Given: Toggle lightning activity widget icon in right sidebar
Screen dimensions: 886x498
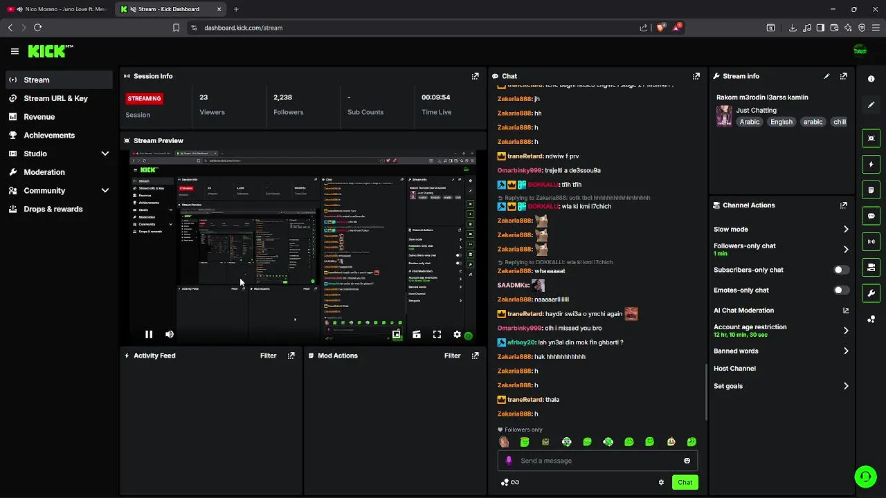Looking at the screenshot, I should point(871,165).
